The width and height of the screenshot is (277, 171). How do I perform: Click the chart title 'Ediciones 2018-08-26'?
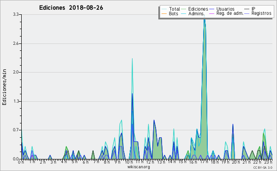71,8
